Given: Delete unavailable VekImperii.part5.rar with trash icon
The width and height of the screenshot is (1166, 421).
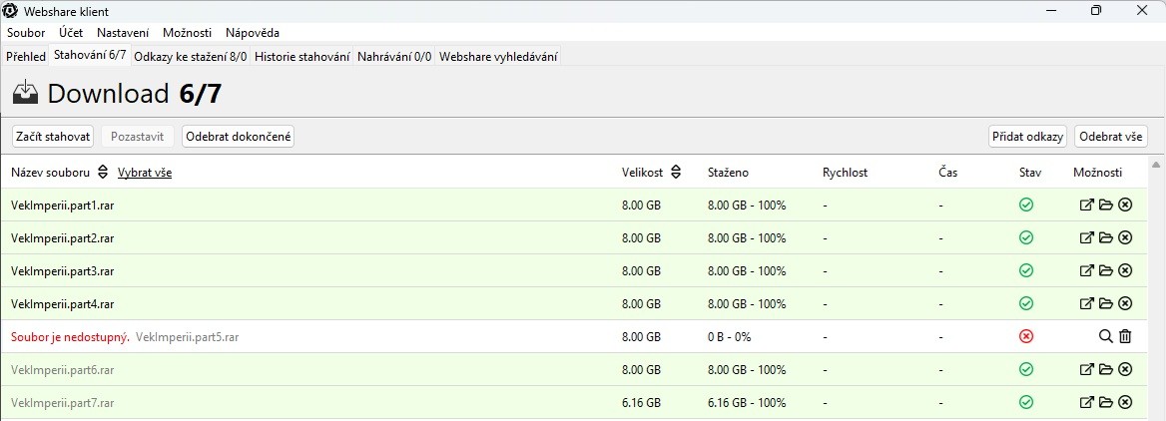Looking at the screenshot, I should (x=1125, y=337).
